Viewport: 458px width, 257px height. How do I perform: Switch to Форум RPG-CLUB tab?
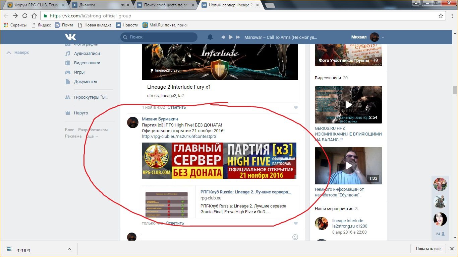click(x=35, y=5)
